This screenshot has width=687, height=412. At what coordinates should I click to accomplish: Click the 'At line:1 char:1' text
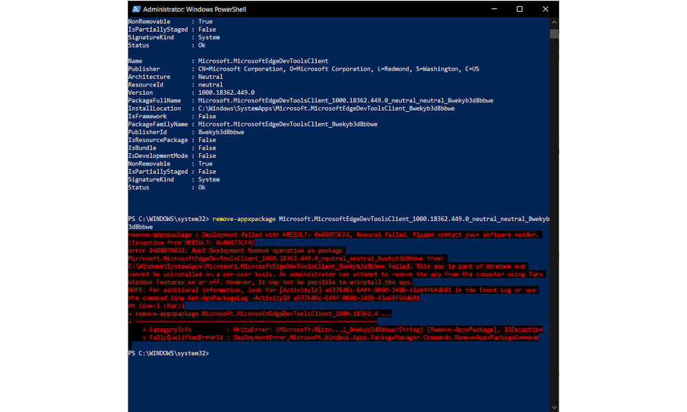pos(156,306)
